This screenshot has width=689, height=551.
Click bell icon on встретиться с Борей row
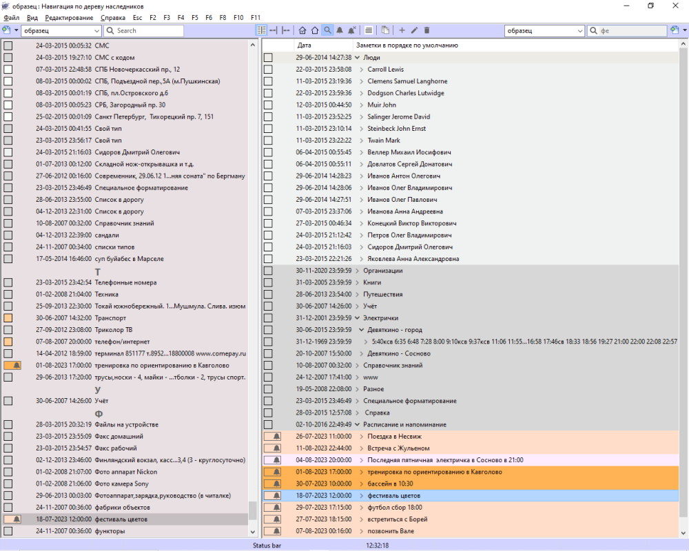pos(272,519)
